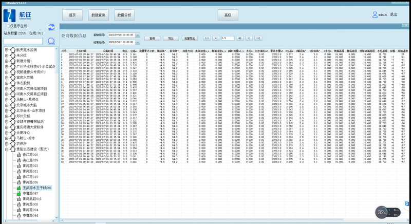Click the house icon of 合肥泽众 group
The width and height of the screenshot is (411, 224).
point(12,133)
